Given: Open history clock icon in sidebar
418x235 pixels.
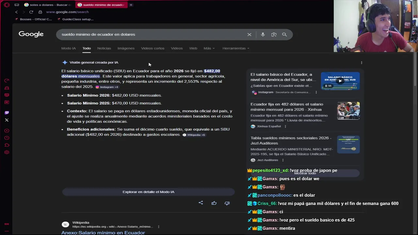Looking at the screenshot, I should (x=7, y=138).
